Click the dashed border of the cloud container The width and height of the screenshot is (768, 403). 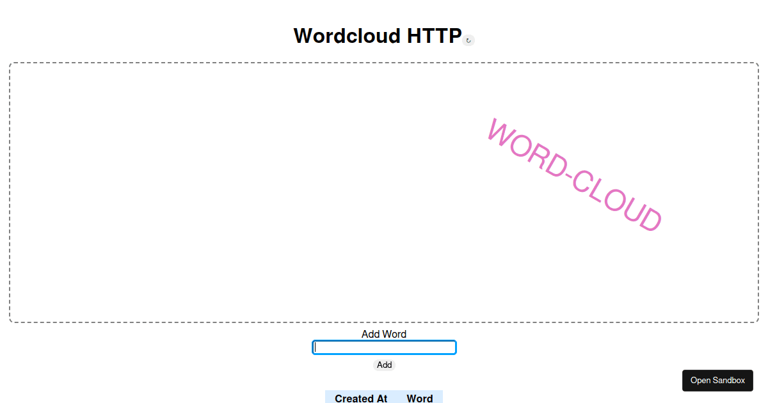(x=384, y=63)
